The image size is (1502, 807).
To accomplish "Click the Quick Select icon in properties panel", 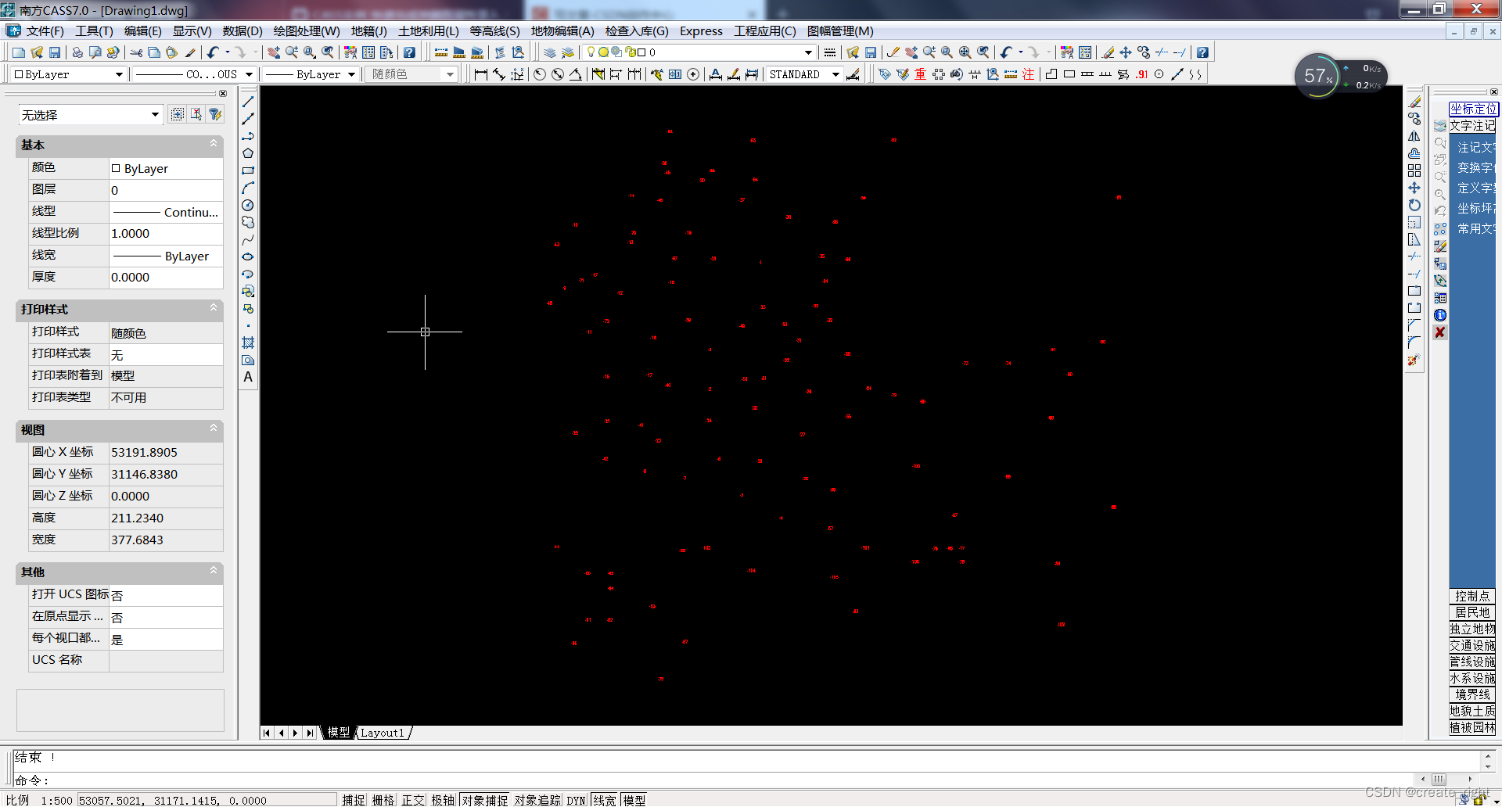I will pyautogui.click(x=214, y=114).
